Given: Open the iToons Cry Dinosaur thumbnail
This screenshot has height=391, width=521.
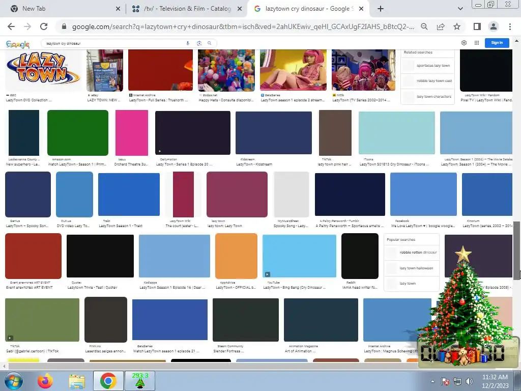Looking at the screenshot, I should pos(397,133).
